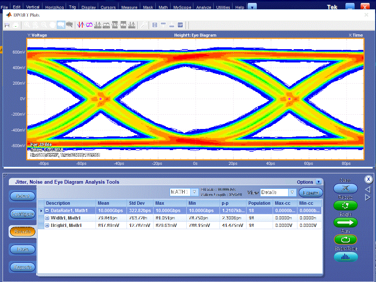Click the Reports step button
This screenshot has width=376, height=282.
(23, 267)
